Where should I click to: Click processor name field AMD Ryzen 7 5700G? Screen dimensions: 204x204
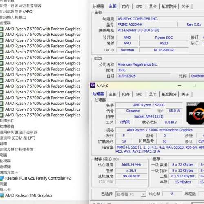coord(149,105)
